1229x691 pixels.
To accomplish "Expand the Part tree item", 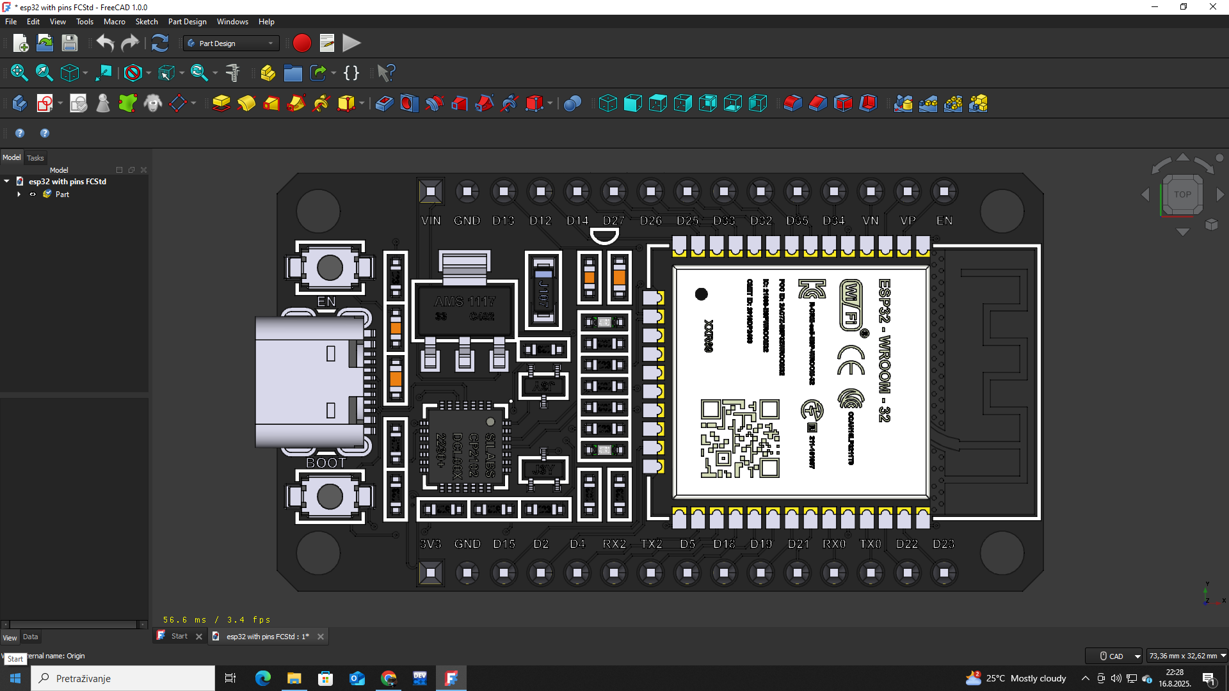I will click(19, 195).
